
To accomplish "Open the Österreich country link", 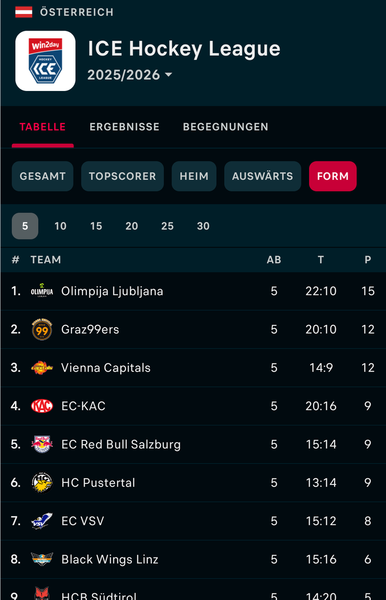I will coord(76,12).
